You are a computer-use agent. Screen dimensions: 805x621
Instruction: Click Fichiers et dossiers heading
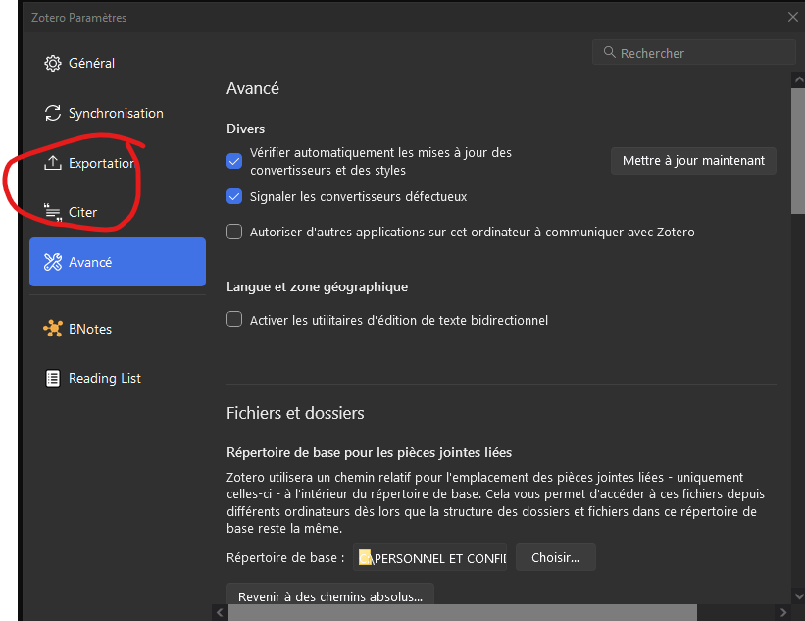point(295,413)
